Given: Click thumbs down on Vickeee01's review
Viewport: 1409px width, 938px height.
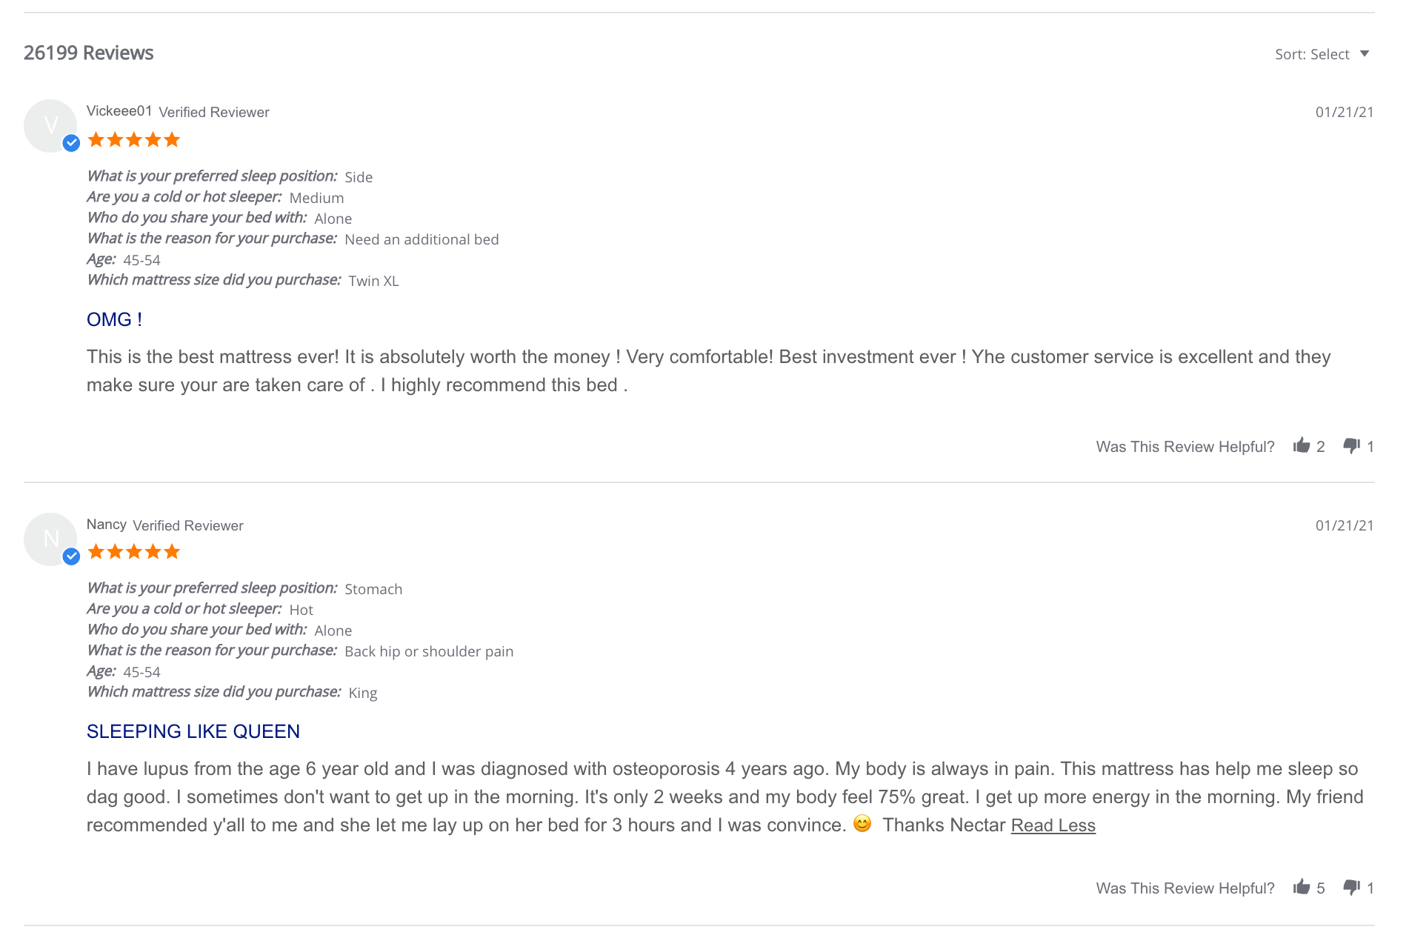Looking at the screenshot, I should tap(1351, 445).
